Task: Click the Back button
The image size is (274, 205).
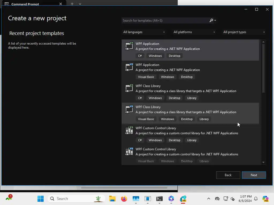Action: tap(228, 175)
